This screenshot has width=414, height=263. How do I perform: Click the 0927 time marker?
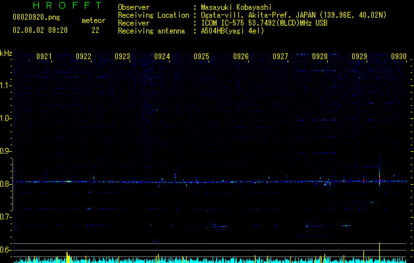coord(280,57)
